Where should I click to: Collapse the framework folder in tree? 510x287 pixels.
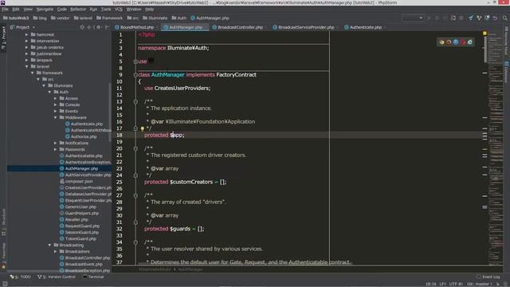point(33,73)
